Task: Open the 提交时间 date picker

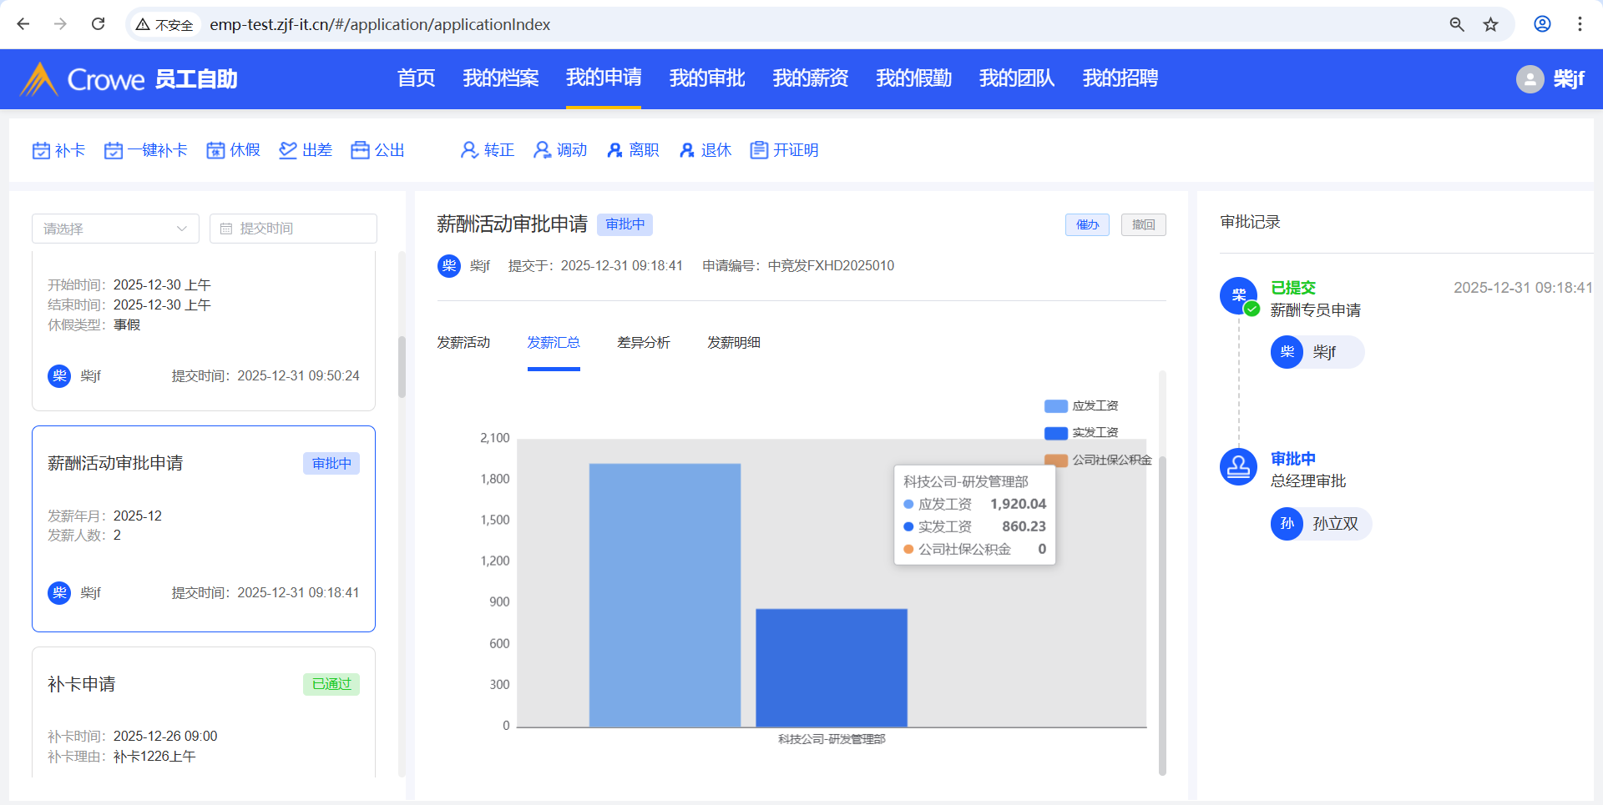Action: (x=293, y=229)
